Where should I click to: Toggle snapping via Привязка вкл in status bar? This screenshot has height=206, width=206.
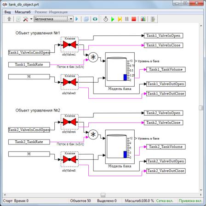(190, 200)
